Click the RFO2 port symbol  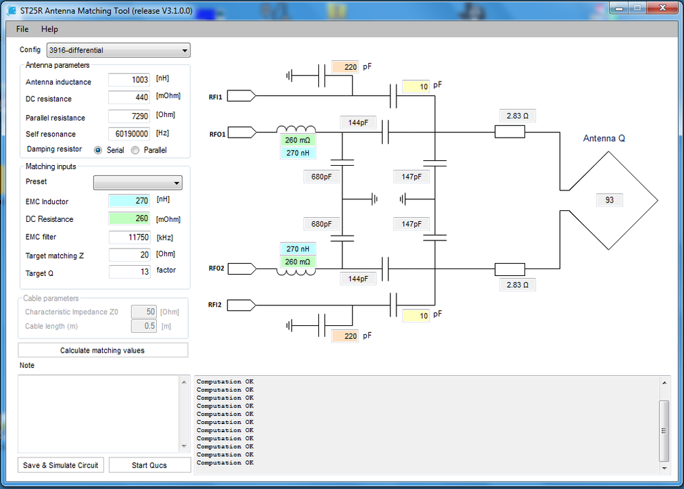click(x=242, y=268)
